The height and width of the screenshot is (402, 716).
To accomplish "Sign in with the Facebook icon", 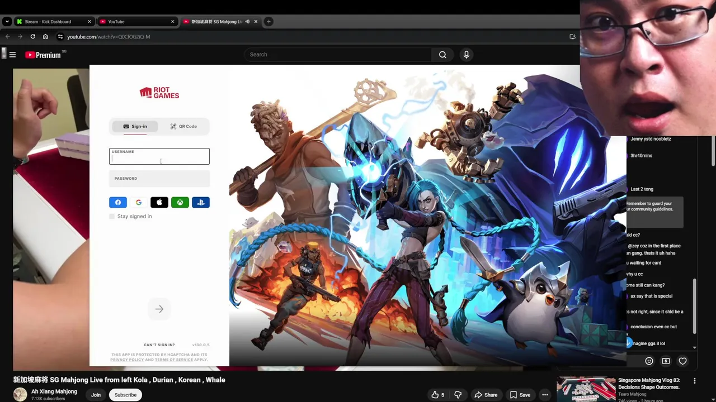I will point(118,203).
